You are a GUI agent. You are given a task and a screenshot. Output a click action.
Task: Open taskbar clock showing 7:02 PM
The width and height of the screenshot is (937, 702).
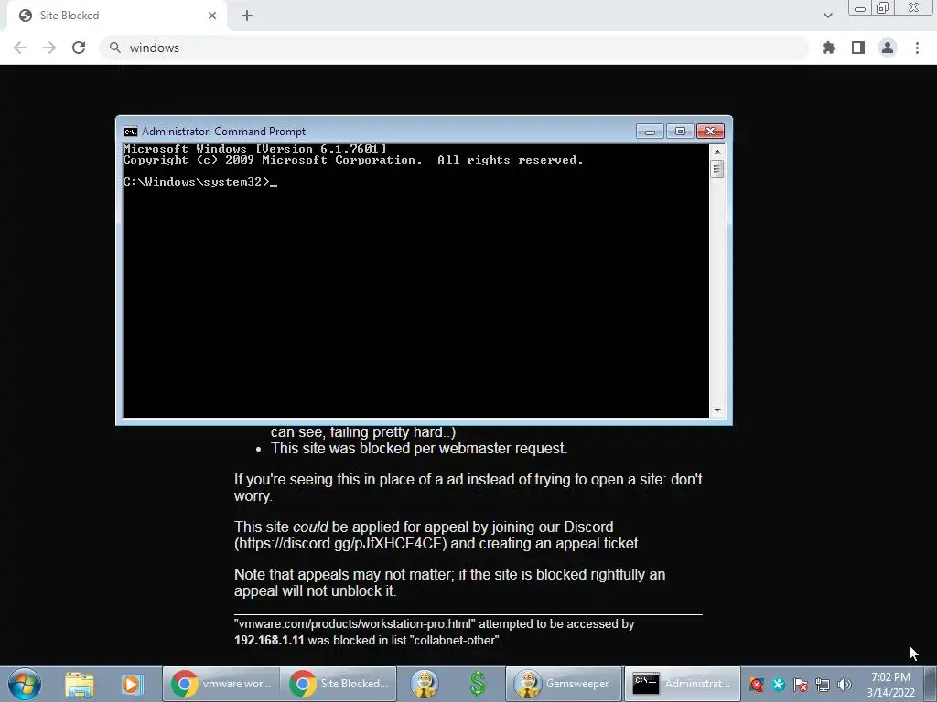[x=890, y=684]
